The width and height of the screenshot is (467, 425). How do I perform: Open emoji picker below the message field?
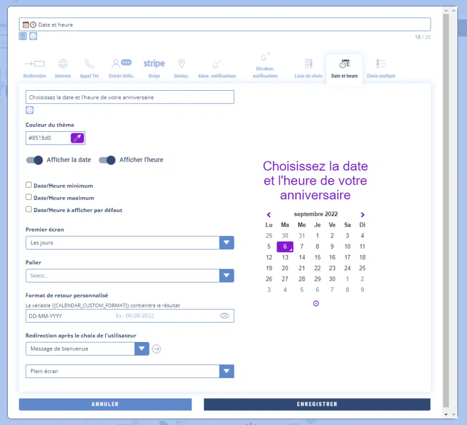[x=30, y=110]
